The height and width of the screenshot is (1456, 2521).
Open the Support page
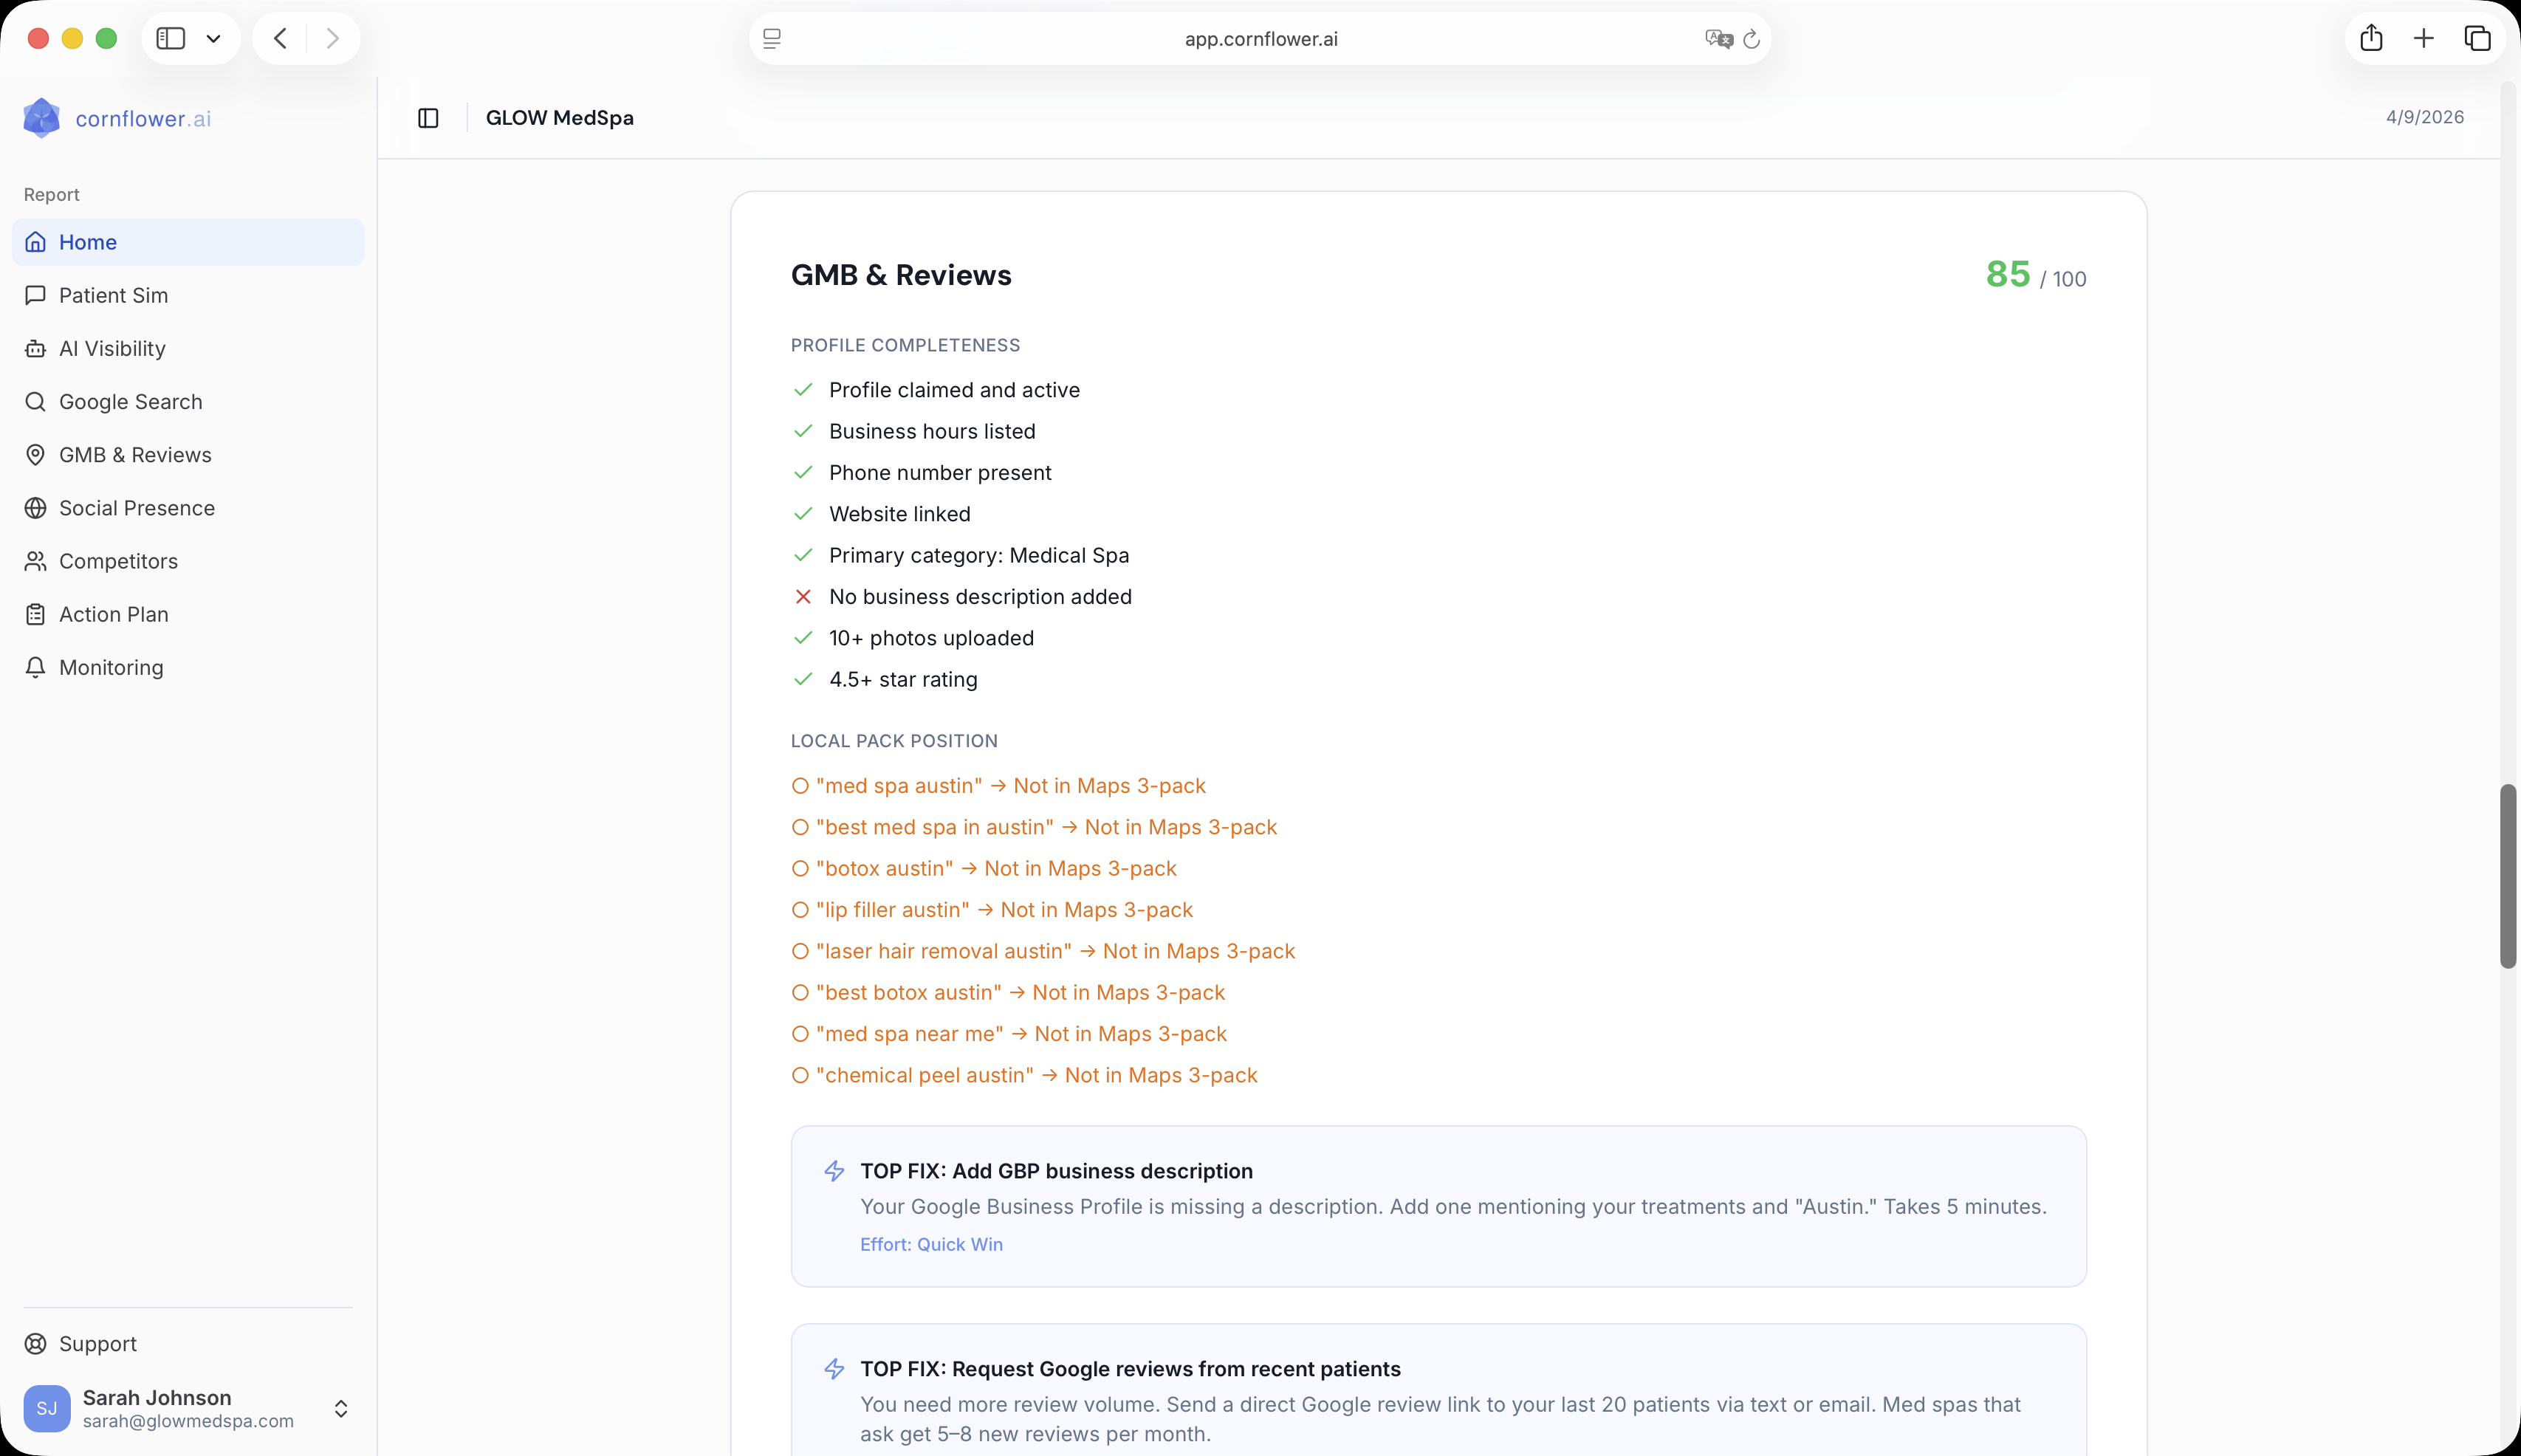tap(97, 1343)
